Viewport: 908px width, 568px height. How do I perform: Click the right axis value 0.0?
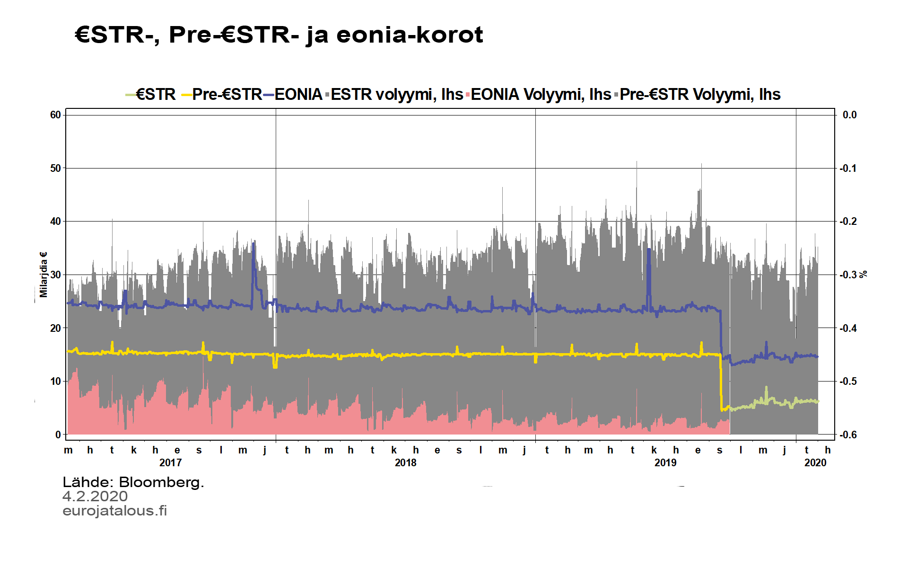849,115
